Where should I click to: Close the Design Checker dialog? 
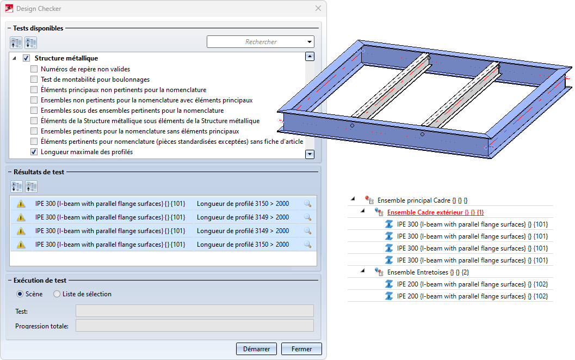pyautogui.click(x=318, y=8)
